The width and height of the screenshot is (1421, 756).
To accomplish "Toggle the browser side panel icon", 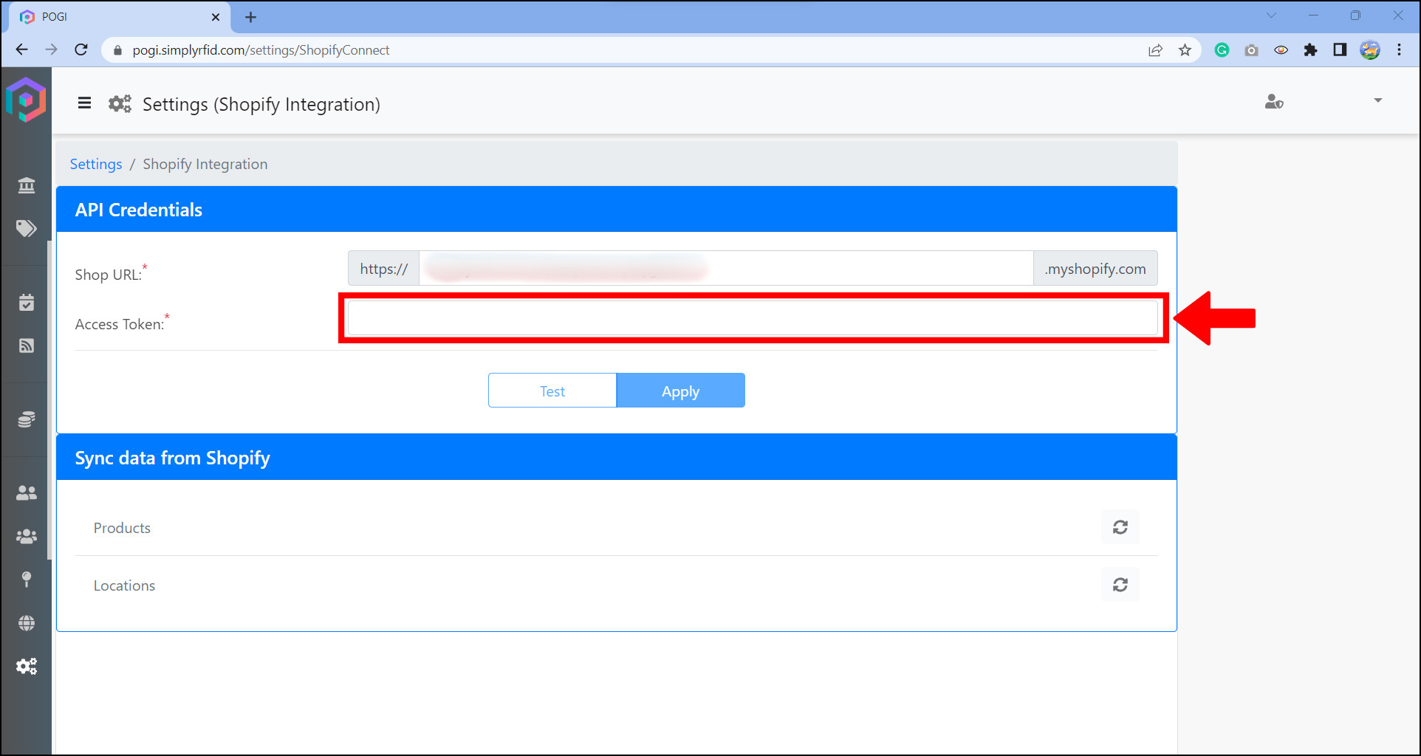I will [1340, 49].
